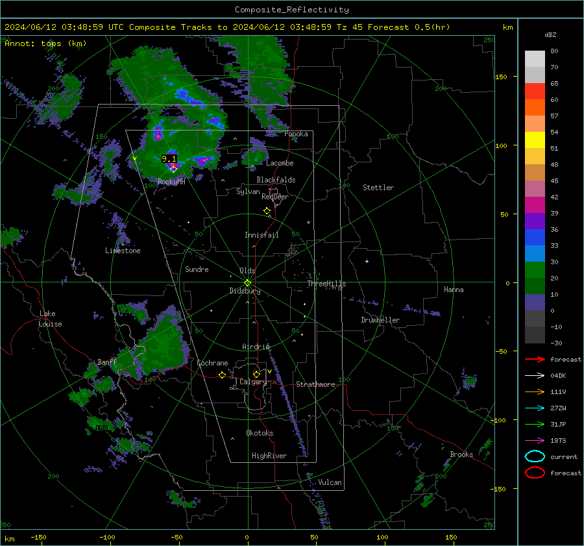
Task: Click the slate purple 10-0 dBZ swatch
Action: point(535,303)
